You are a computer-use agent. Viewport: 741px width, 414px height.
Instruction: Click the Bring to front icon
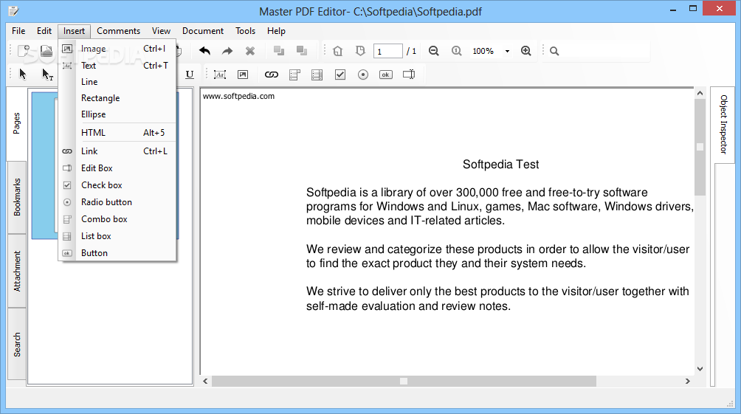pyautogui.click(x=279, y=51)
